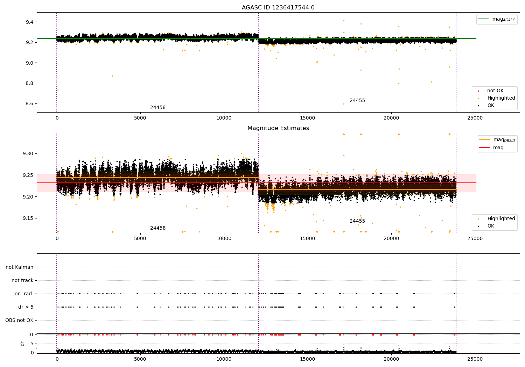This screenshot has width=525, height=367.
Task: Click the "9.20" y-axis tick of middle plot
Action: pos(28,197)
